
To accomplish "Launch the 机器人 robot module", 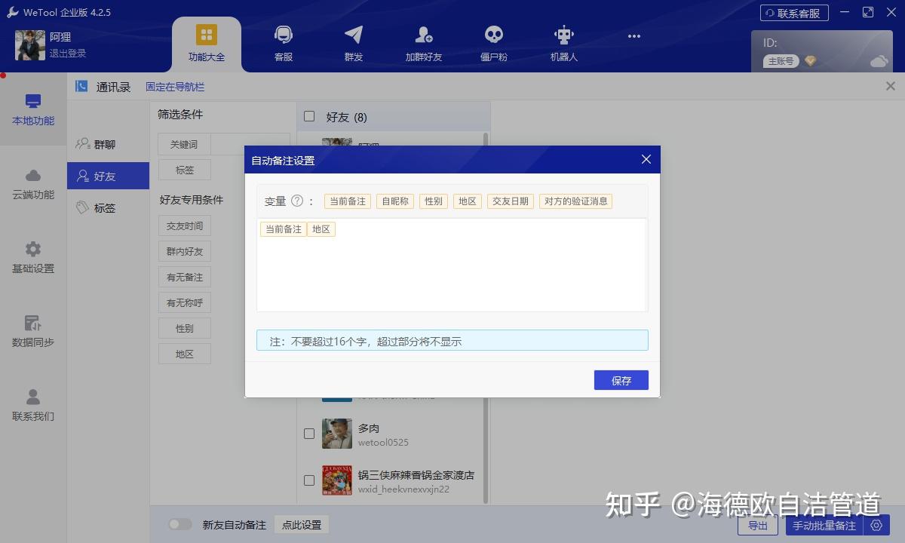I will (x=563, y=41).
